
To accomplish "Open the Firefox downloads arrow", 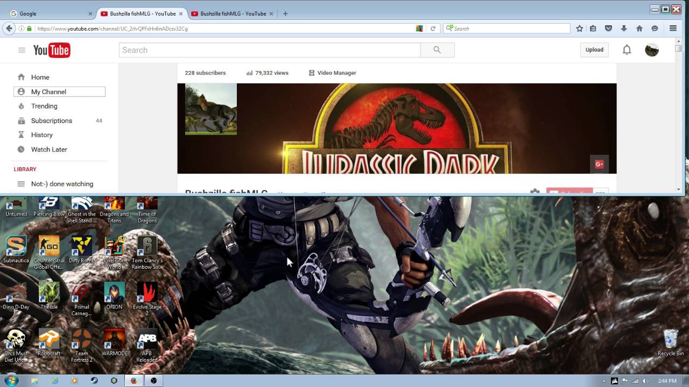I will tap(624, 28).
